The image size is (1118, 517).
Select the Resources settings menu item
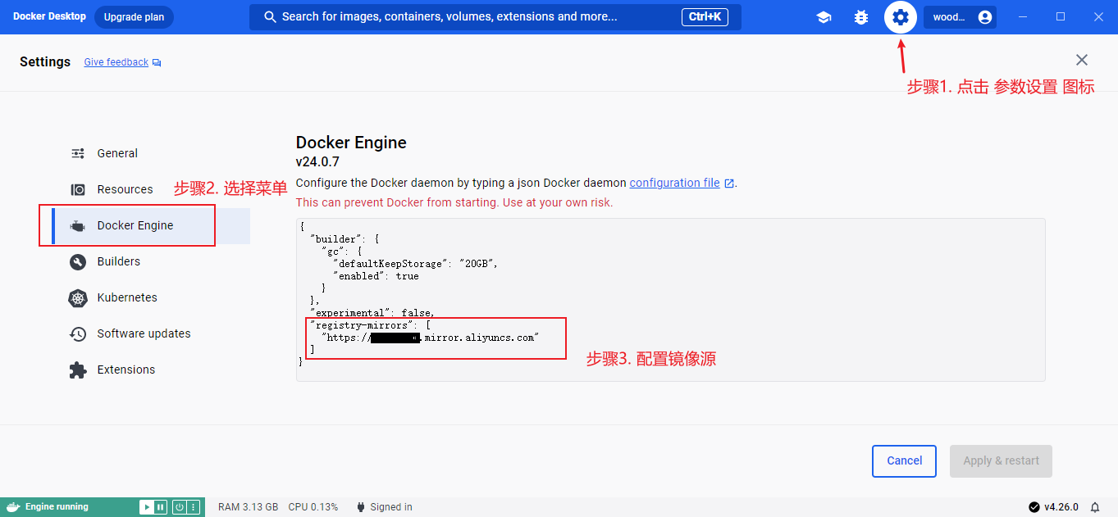coord(150,189)
